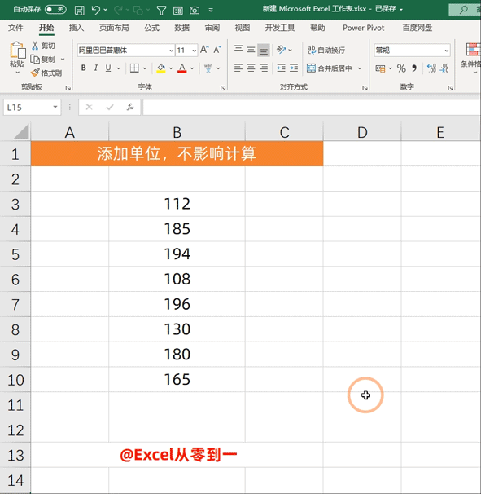
Task: Click the Borders grid icon
Action: [134, 68]
